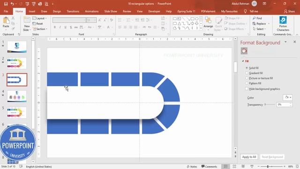
Task: Click the Transparency slider handle
Action: tap(265, 104)
